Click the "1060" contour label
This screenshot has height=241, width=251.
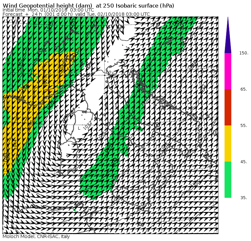pyautogui.click(x=196, y=183)
